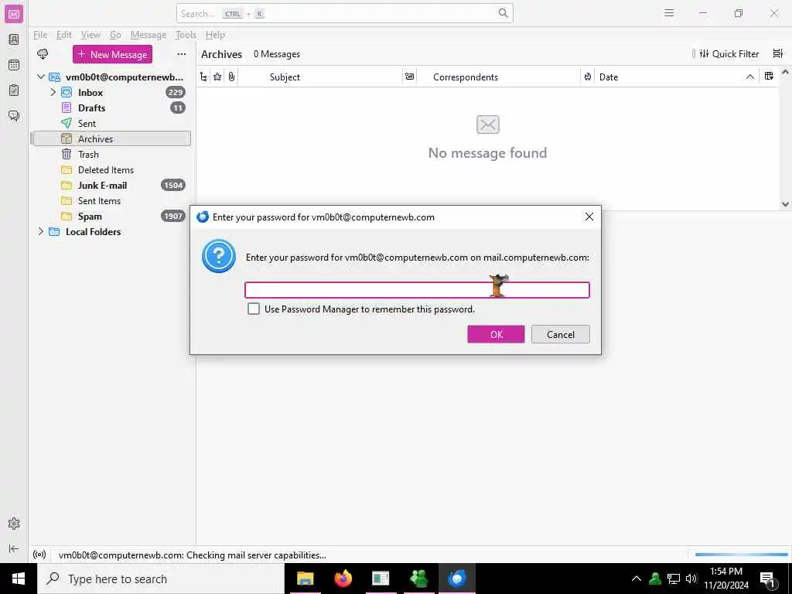Open the notifications center icon
Image resolution: width=792 pixels, height=594 pixels.
767,579
